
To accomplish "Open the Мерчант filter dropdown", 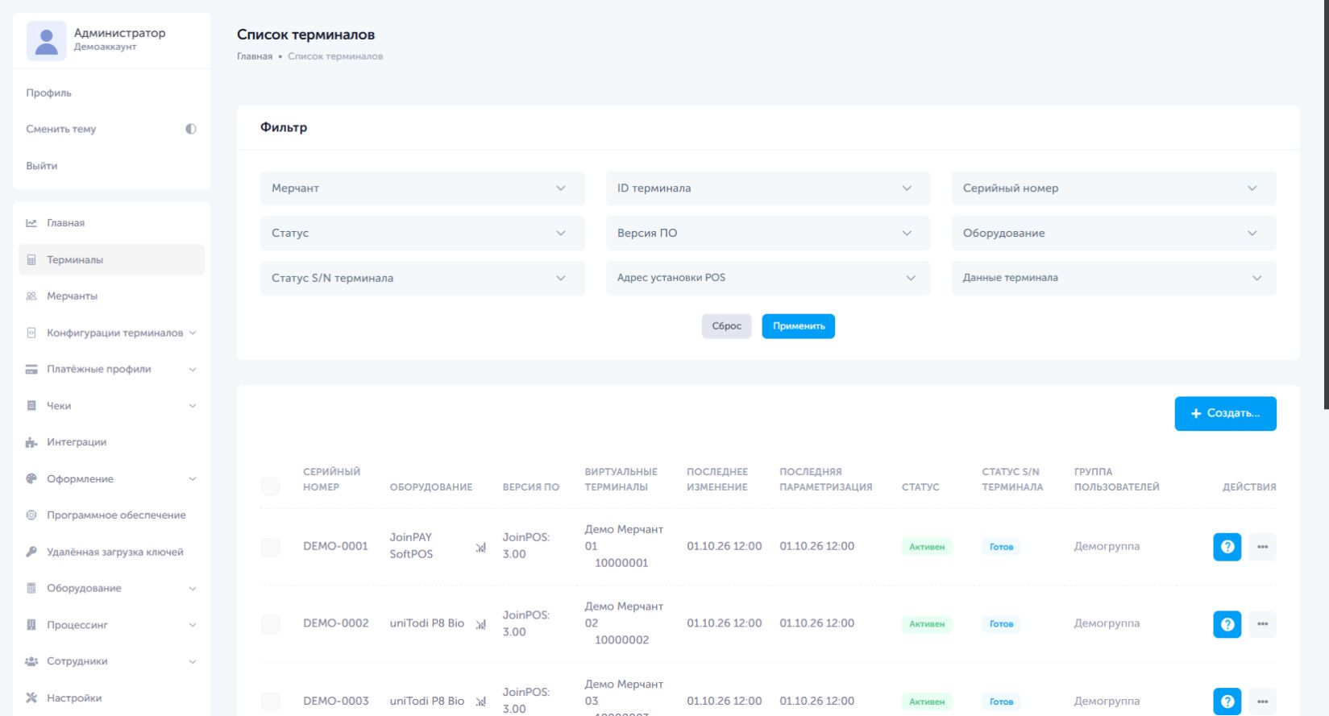I will [422, 188].
